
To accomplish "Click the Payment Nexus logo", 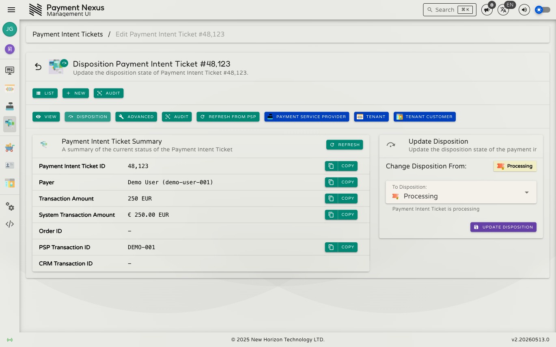I will pyautogui.click(x=36, y=10).
